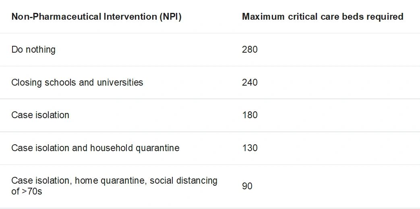
Task: Click the word NPI in header
Action: [170, 17]
